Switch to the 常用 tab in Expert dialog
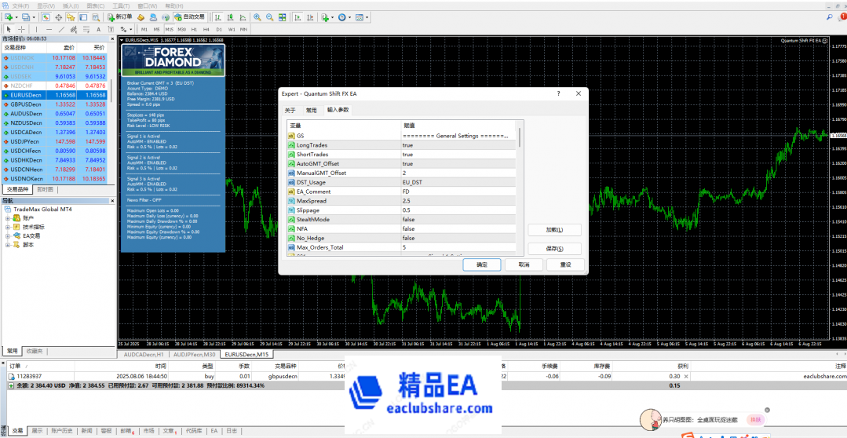Viewport: 847px width, 438px height. point(312,111)
